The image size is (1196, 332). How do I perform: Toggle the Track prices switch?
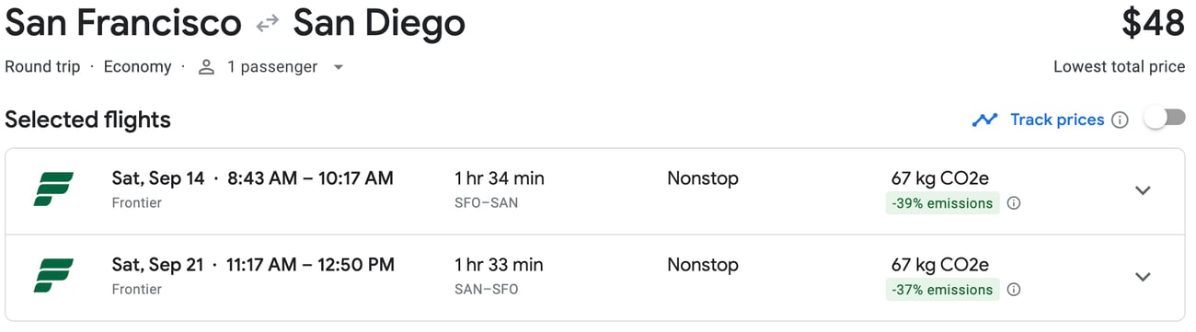click(1164, 119)
